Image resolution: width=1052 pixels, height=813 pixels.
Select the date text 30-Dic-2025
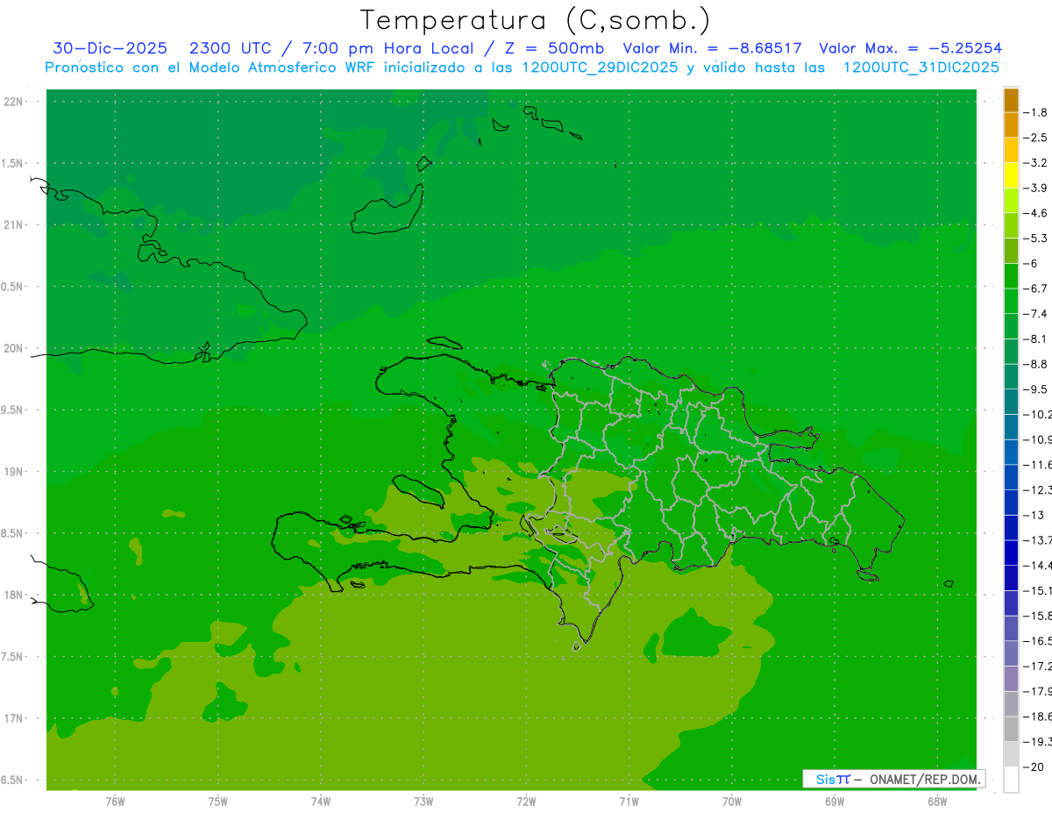coord(110,48)
